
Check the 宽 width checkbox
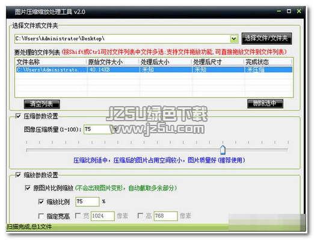click(78, 216)
